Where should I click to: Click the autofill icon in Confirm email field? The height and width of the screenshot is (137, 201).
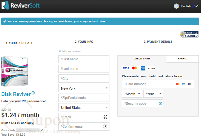tap(105, 126)
